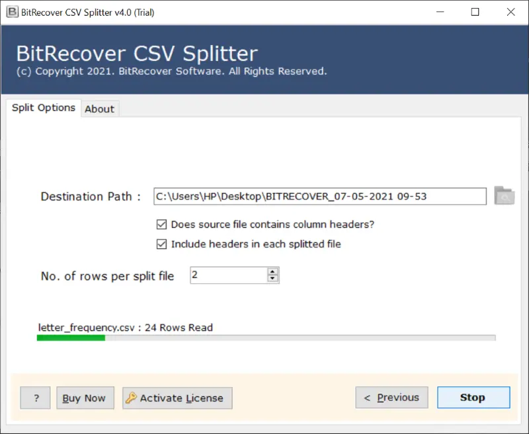The image size is (529, 434).
Task: Go back with the Previous button
Action: 391,398
